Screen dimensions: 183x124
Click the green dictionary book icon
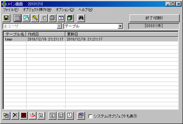click(x=70, y=18)
